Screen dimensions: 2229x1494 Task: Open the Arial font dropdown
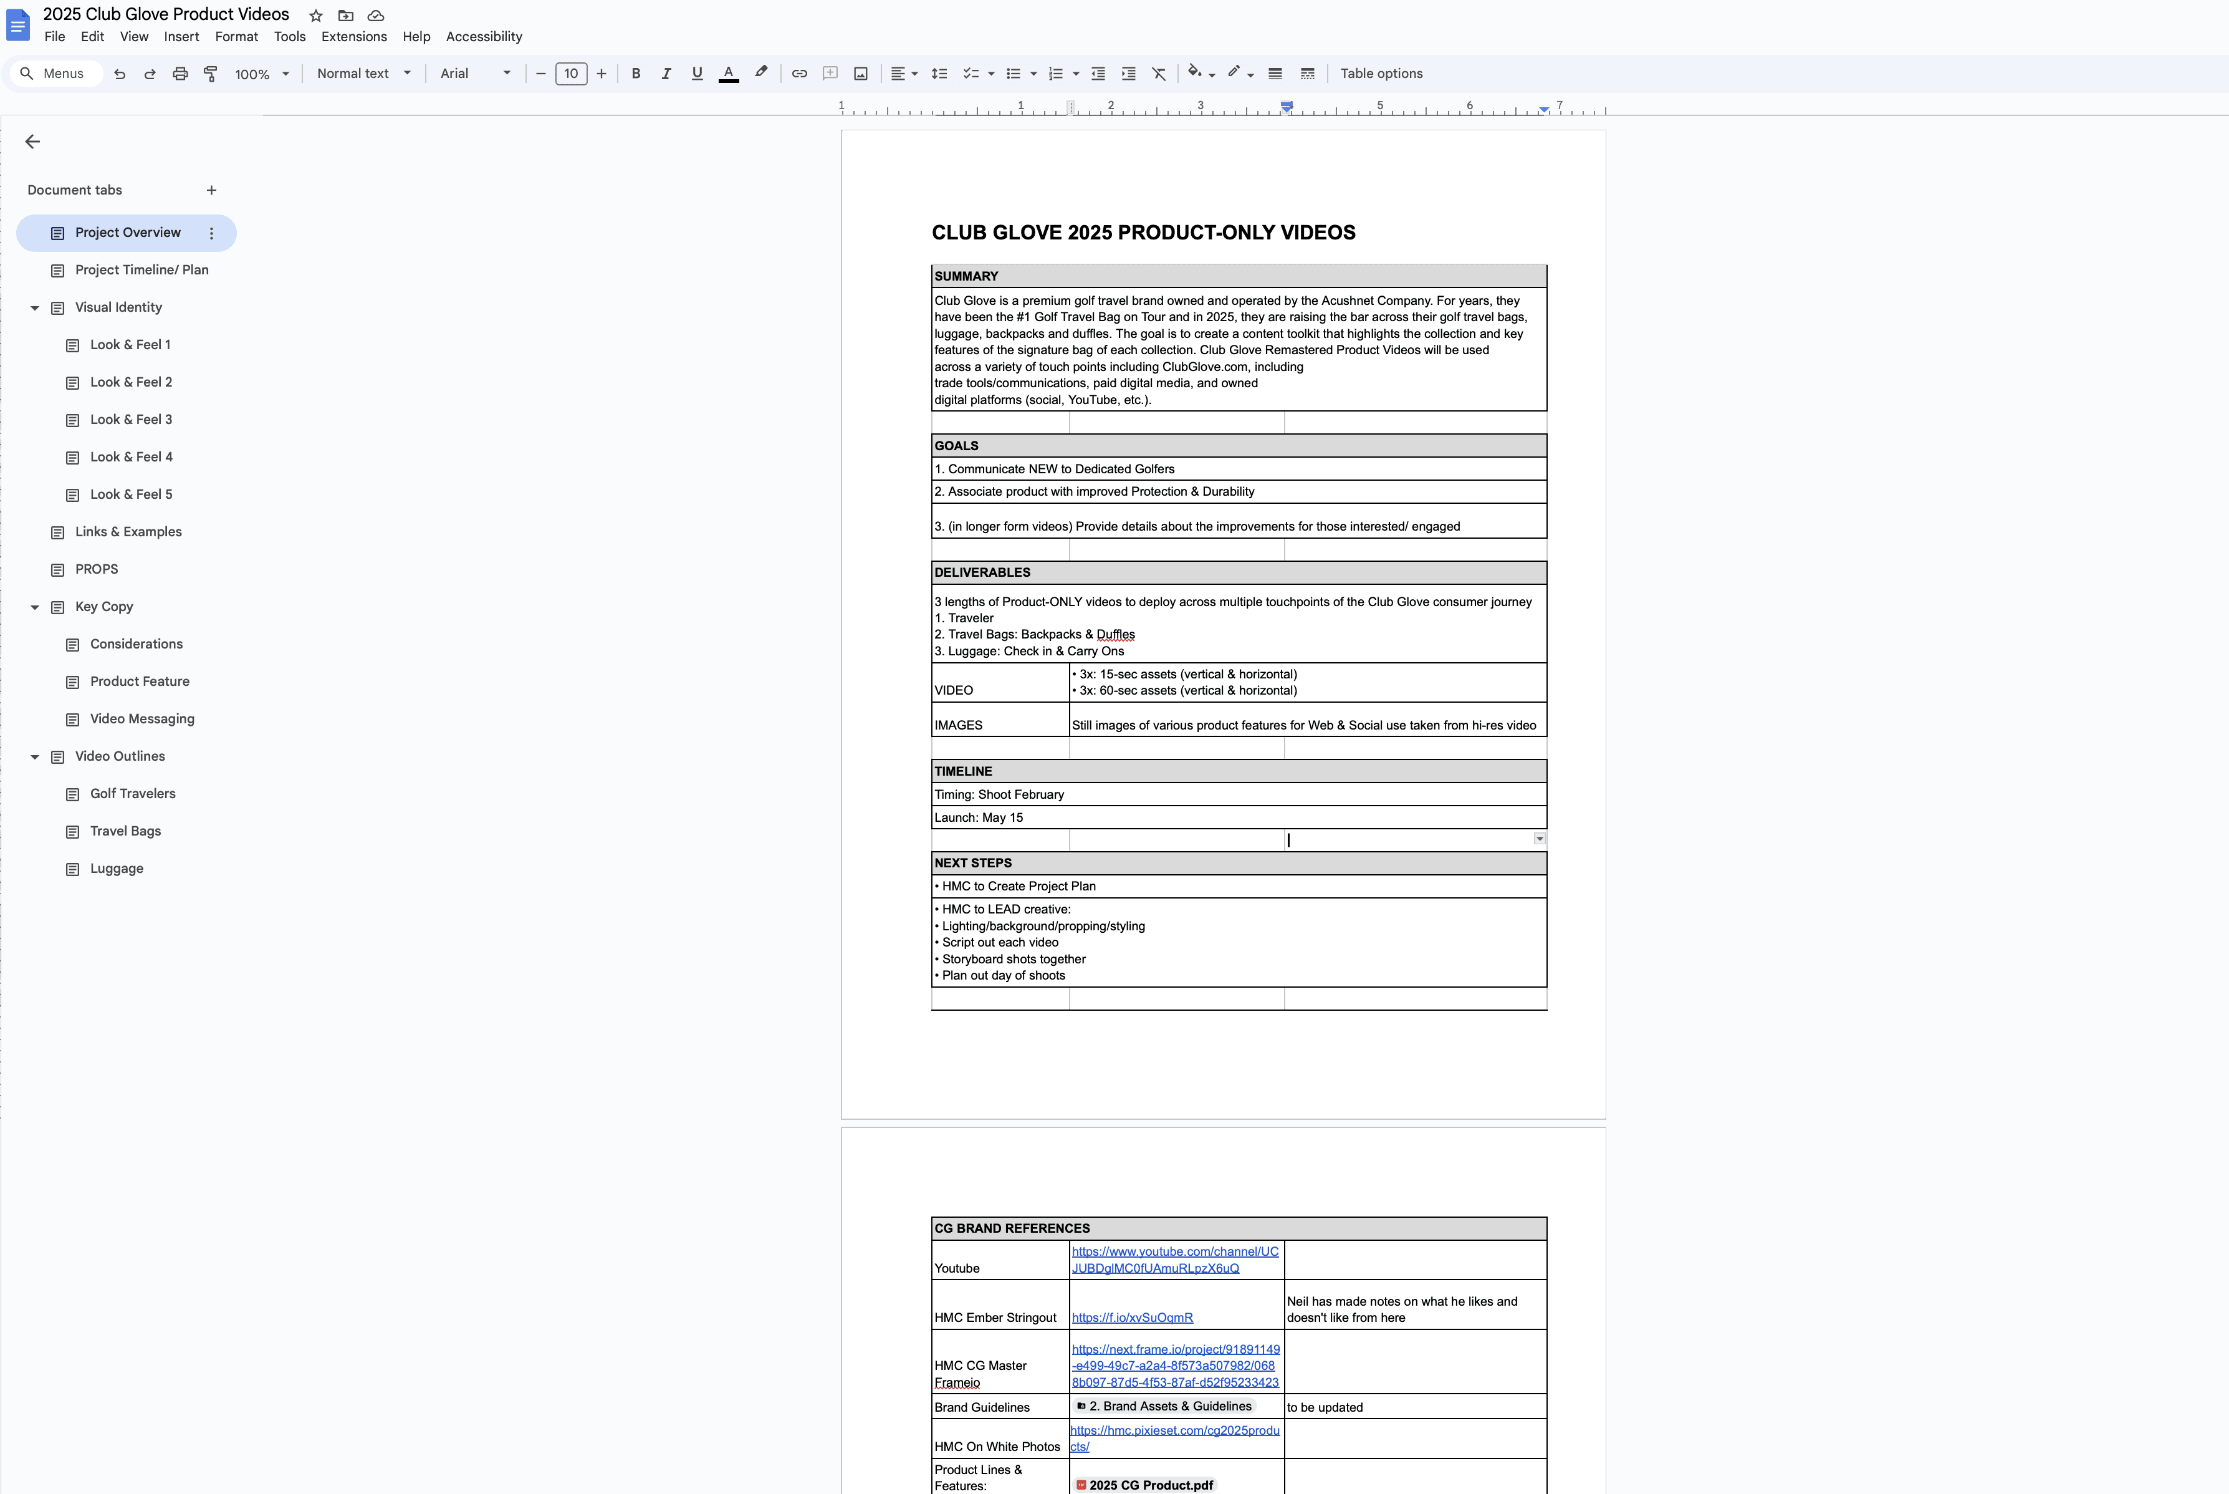[474, 74]
